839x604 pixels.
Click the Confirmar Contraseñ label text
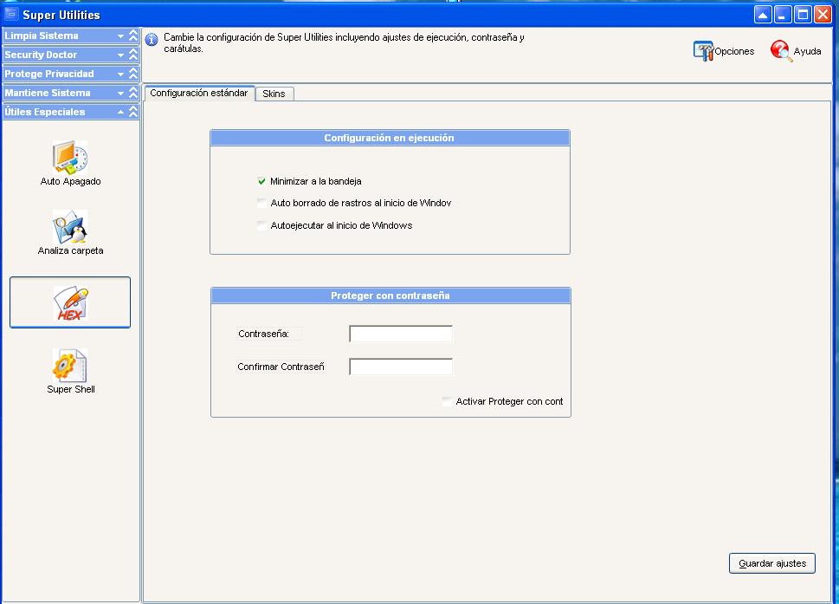tap(281, 367)
